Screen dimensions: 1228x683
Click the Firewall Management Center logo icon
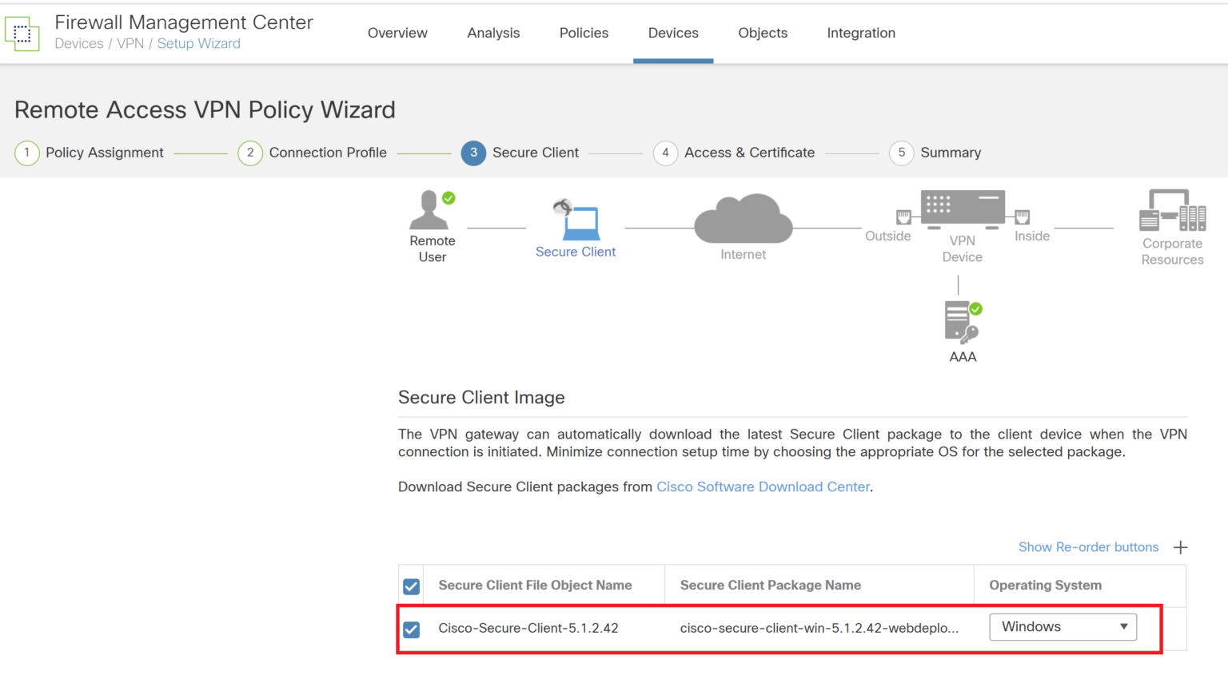[22, 33]
